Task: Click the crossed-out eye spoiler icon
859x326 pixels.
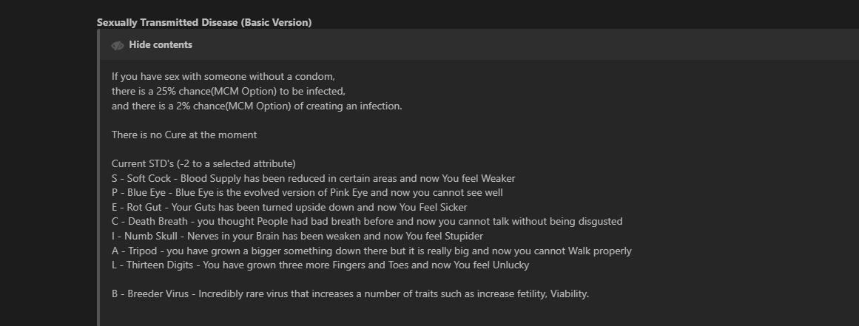Action: (x=118, y=45)
